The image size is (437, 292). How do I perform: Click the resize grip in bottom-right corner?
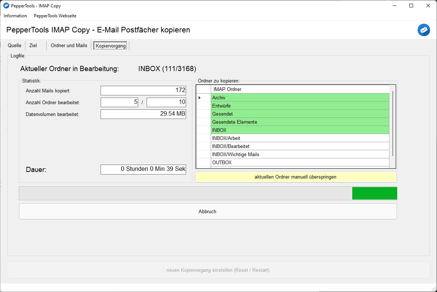(x=434, y=289)
